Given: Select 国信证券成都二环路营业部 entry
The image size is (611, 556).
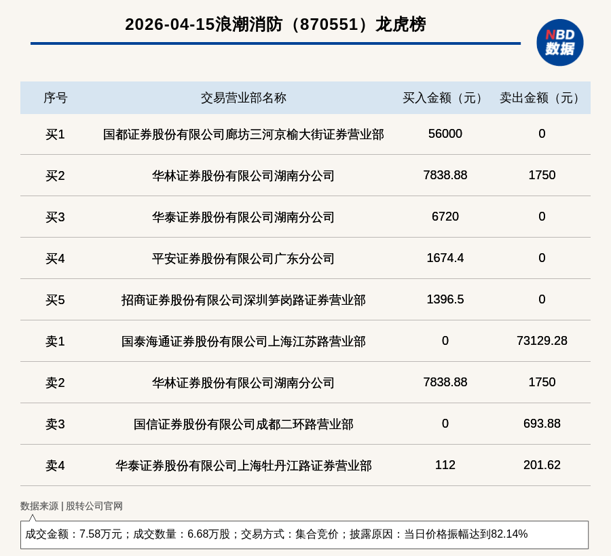Looking at the screenshot, I should click(243, 424).
